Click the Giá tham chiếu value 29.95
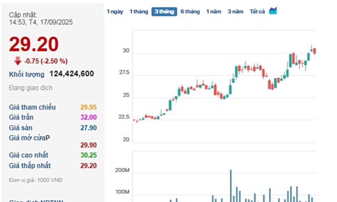337x202 pixels. tap(88, 107)
